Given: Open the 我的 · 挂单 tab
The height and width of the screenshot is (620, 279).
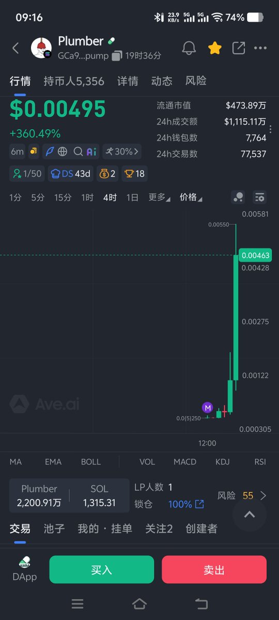Looking at the screenshot, I should (x=105, y=529).
